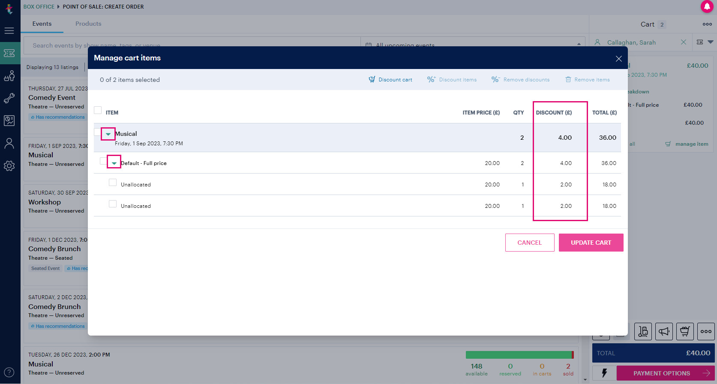
Task: Click the Seated Event tag
Action: [45, 268]
